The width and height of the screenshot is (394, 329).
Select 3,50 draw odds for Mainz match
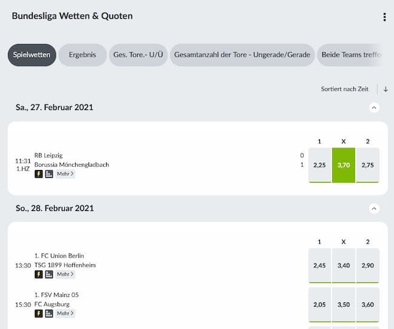tap(344, 304)
